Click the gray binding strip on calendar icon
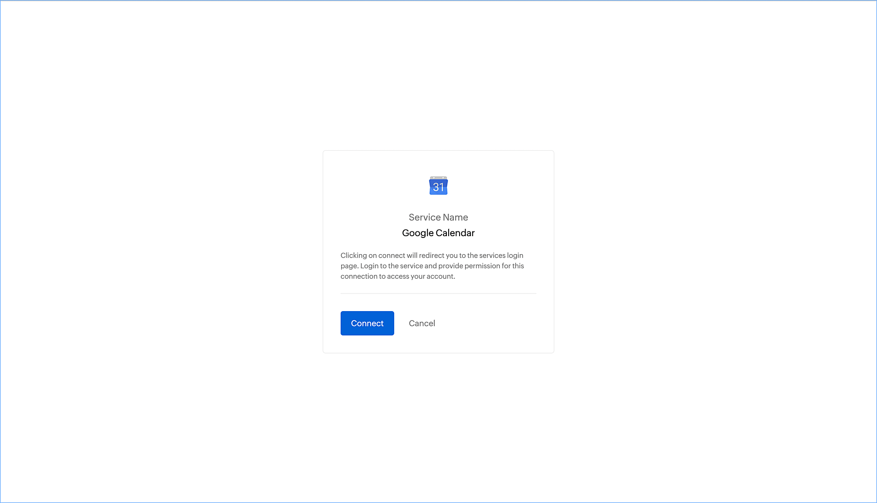The image size is (877, 503). 438,177
